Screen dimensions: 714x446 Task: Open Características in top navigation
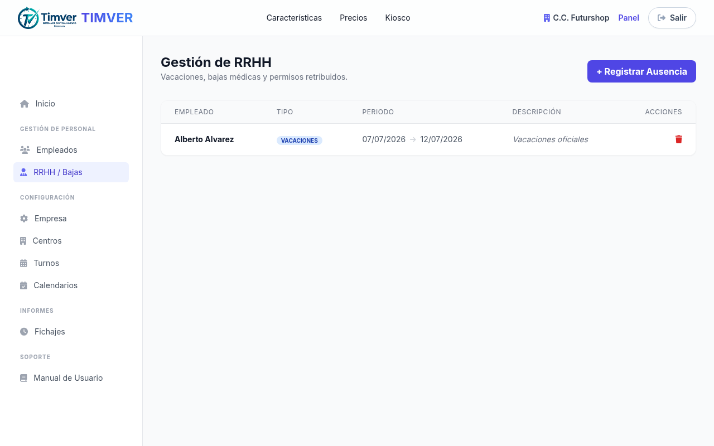click(294, 18)
